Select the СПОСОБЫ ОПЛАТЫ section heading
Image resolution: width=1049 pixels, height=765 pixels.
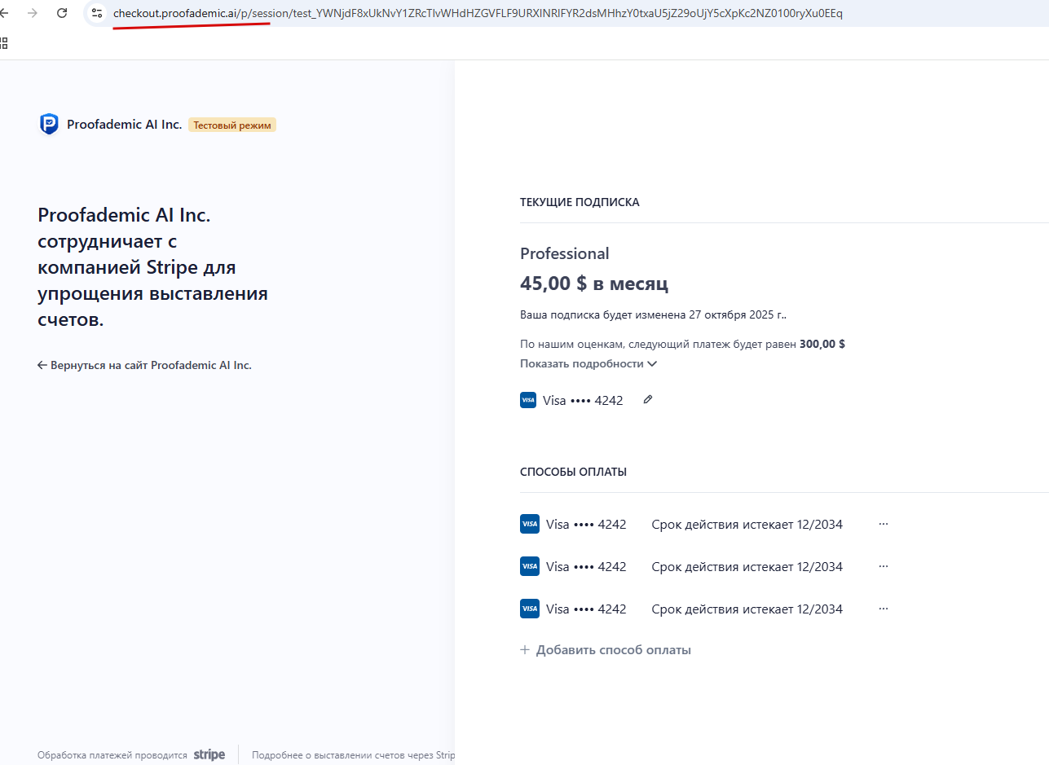pos(573,472)
